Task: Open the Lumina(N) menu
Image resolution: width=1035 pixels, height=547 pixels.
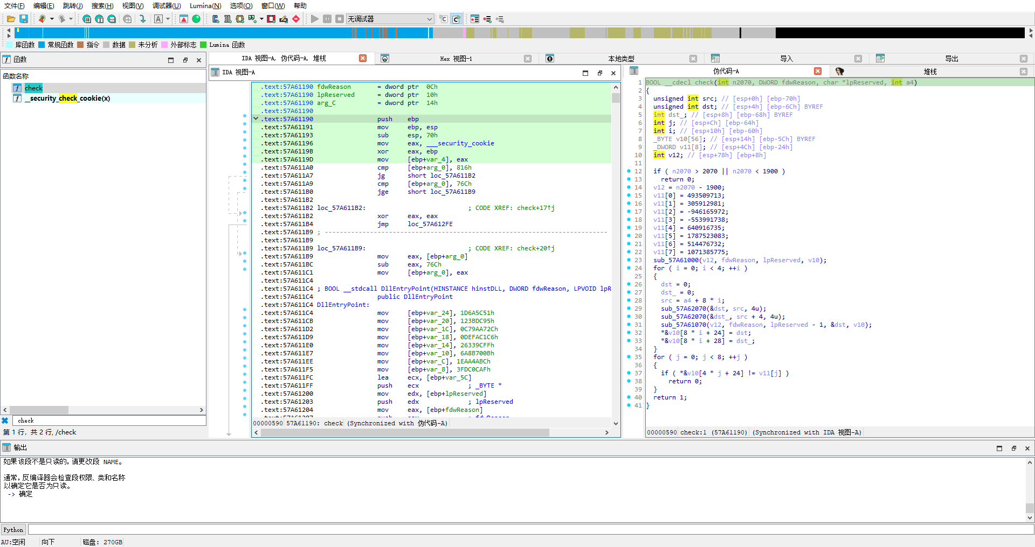Action: (205, 6)
